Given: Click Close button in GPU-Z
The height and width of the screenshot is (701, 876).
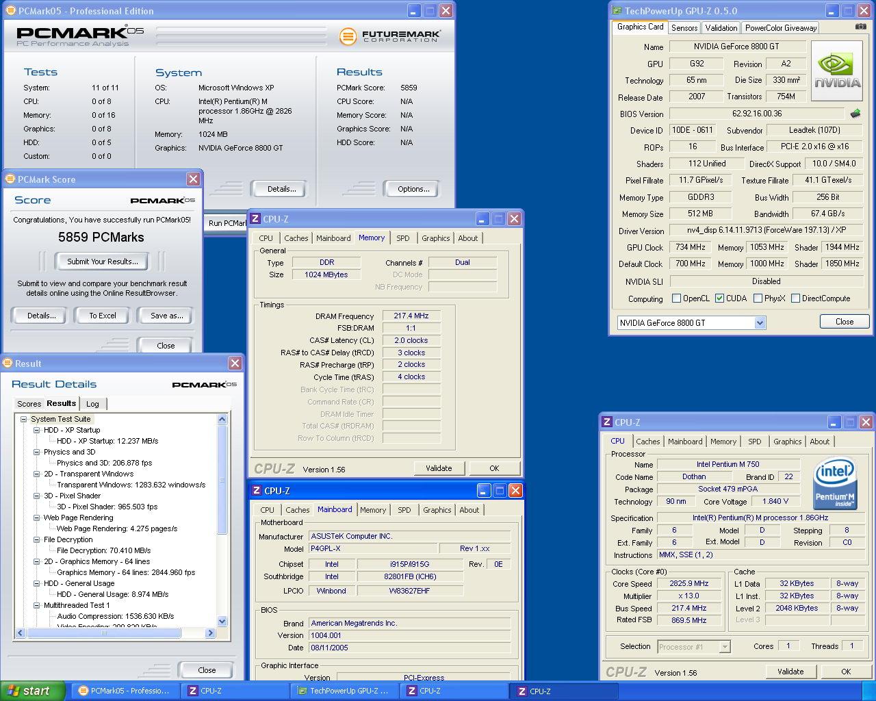Looking at the screenshot, I should 845,321.
